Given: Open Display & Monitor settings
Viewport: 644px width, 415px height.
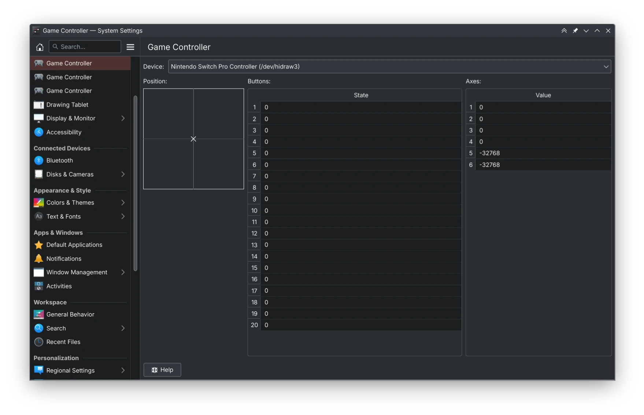Looking at the screenshot, I should (x=80, y=118).
